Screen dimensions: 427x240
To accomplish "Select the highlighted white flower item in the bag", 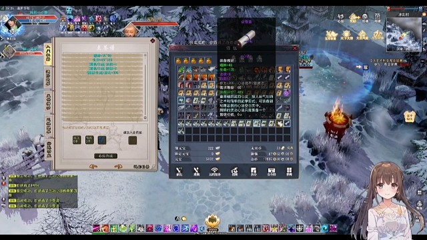I will [280, 123].
